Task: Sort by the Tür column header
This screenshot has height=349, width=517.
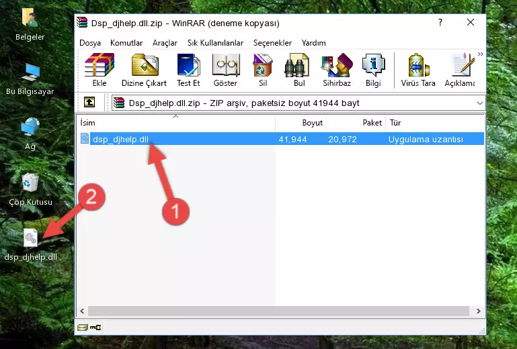Action: click(435, 122)
